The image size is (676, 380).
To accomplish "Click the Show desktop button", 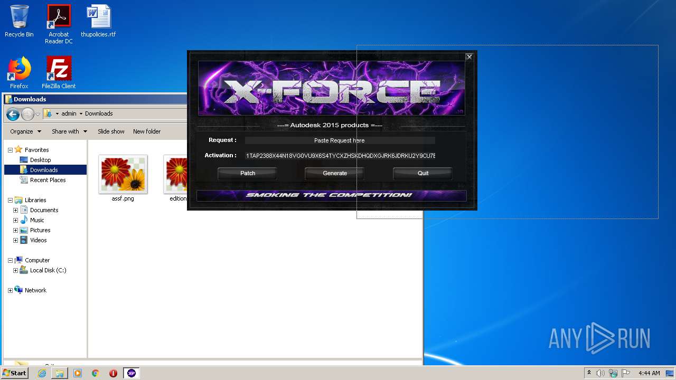I will pos(670,373).
